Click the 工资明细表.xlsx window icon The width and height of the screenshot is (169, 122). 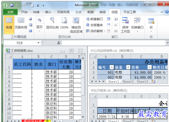[8, 51]
